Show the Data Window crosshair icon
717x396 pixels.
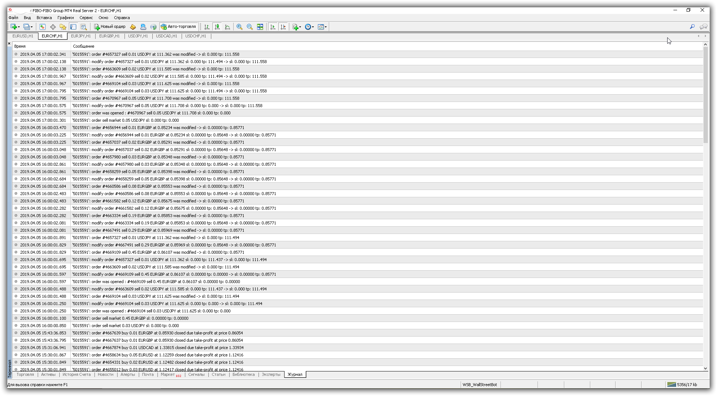point(53,27)
